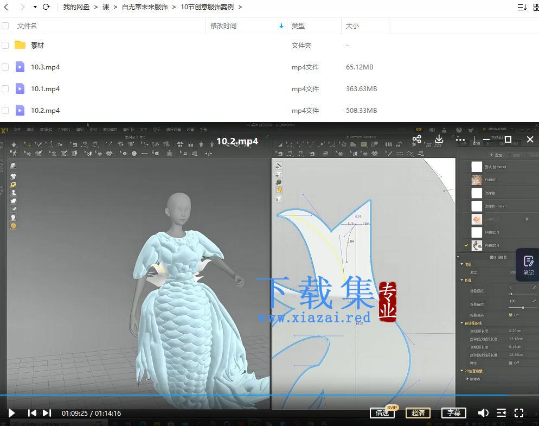
Task: Open the 字幕 subtitle options
Action: click(x=454, y=412)
